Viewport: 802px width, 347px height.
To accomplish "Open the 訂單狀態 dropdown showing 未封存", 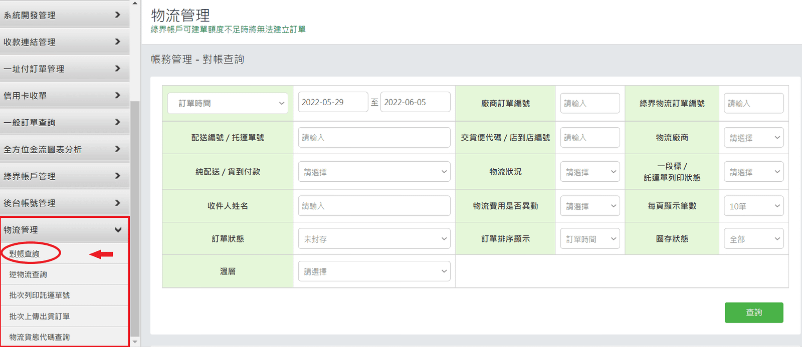I will point(374,239).
